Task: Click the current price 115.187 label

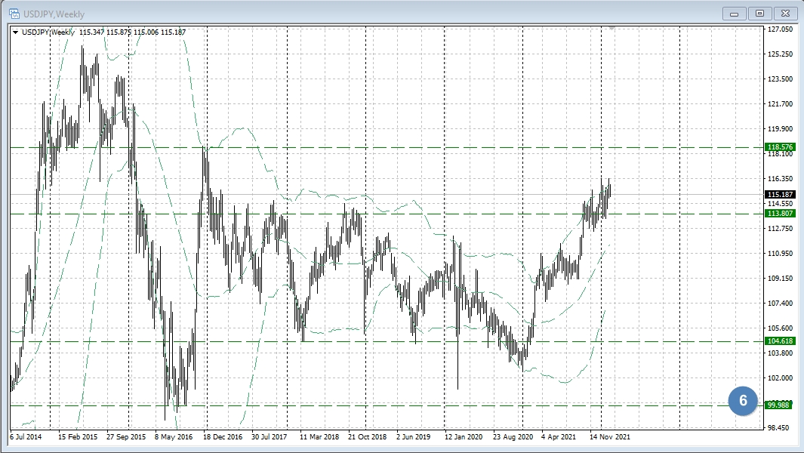Action: pos(780,194)
